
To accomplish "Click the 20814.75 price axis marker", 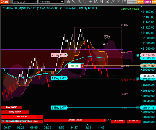I will coord(148,108).
